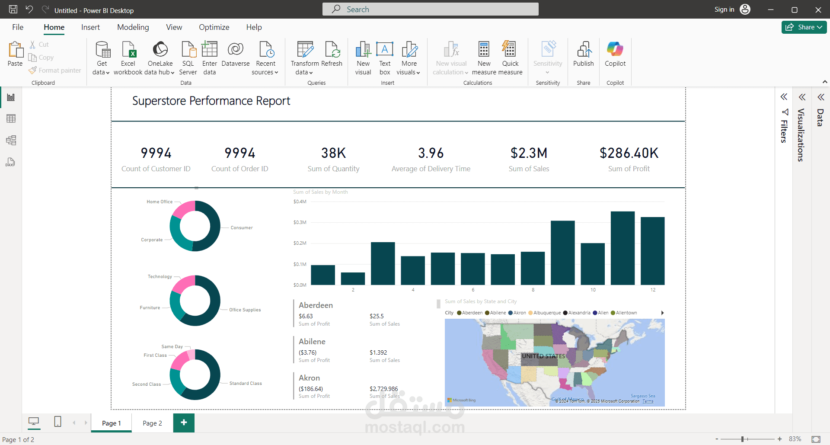
Task: Open the Quick measure tool
Action: (x=510, y=57)
